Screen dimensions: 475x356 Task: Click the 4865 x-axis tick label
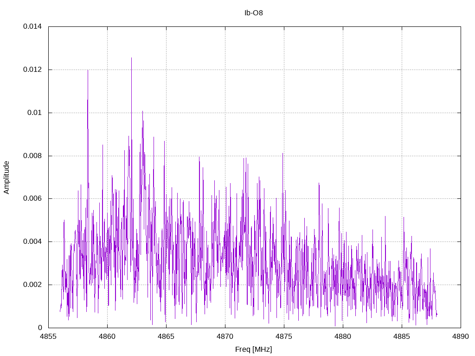(x=166, y=337)
